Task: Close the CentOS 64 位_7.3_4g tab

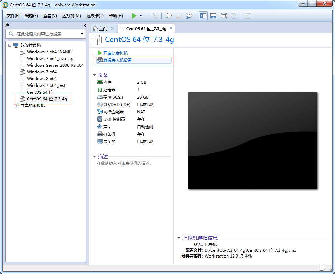Action: click(x=171, y=28)
